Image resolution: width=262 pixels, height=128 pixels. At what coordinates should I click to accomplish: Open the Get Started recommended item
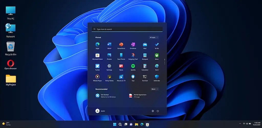(x=106, y=95)
